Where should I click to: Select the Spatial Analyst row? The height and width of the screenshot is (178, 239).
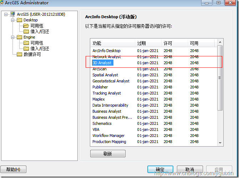coord(154,75)
